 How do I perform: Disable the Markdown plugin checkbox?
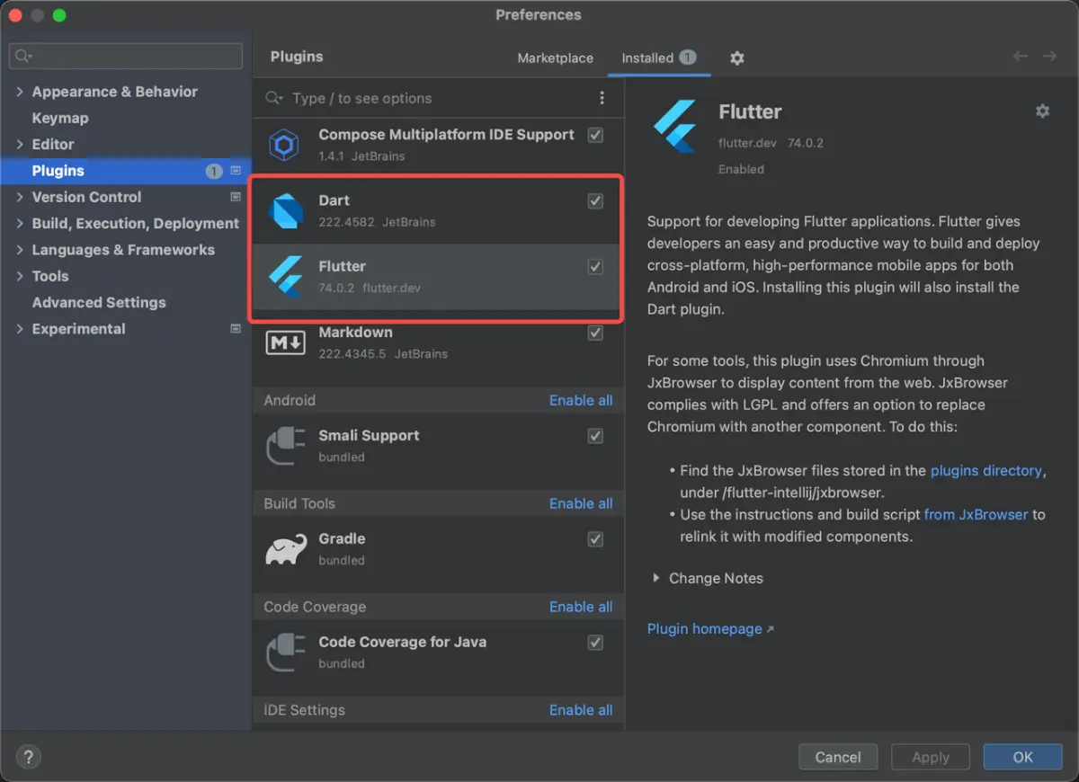point(595,333)
